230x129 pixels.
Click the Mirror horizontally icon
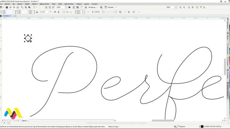(x=55, y=12)
